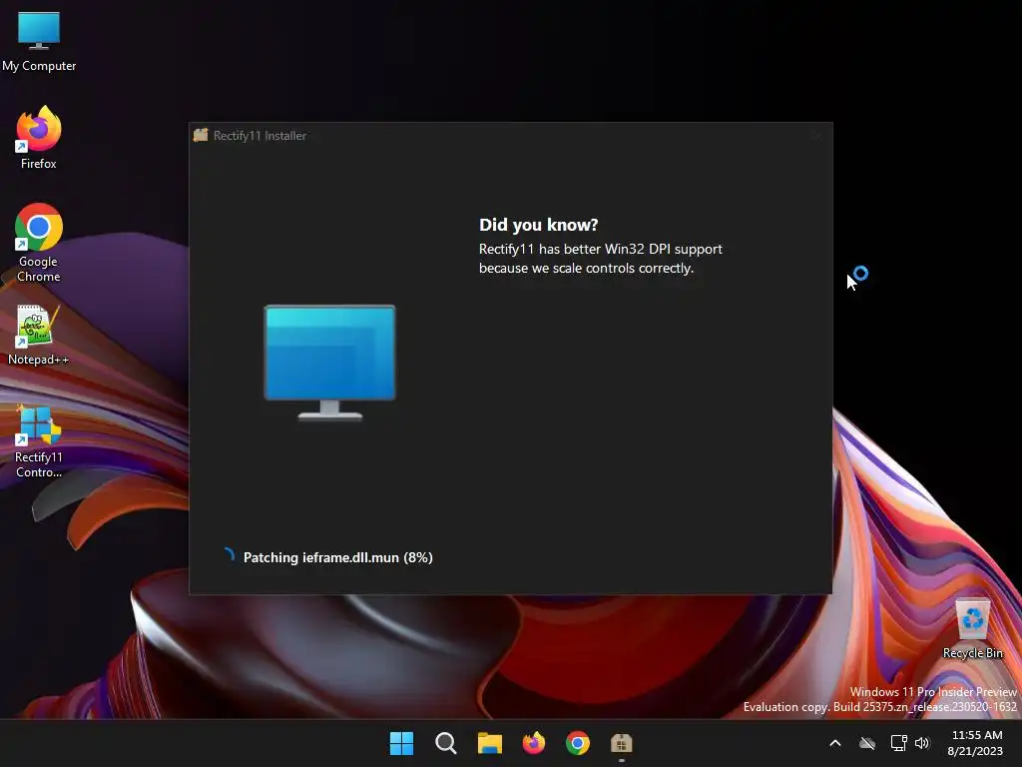Image resolution: width=1022 pixels, height=767 pixels.
Task: Open taskbar Search
Action: coord(446,743)
